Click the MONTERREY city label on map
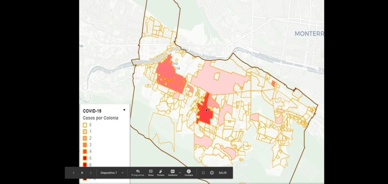The width and height of the screenshot is (388, 184). (x=309, y=34)
